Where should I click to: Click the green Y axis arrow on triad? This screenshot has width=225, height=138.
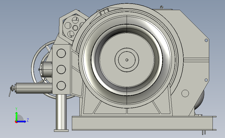click(17, 116)
